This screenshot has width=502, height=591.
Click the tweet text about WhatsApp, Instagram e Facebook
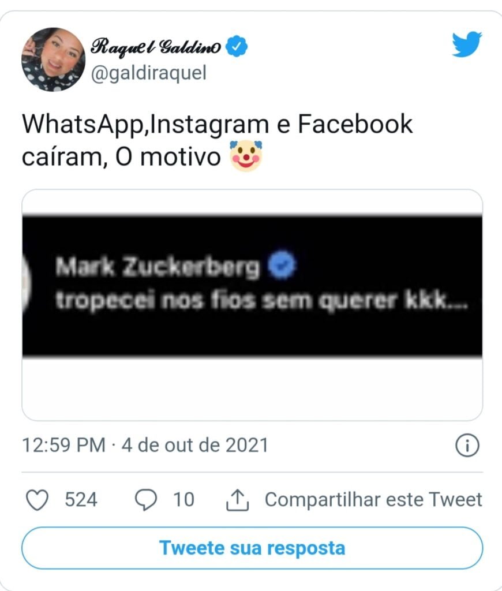217,140
